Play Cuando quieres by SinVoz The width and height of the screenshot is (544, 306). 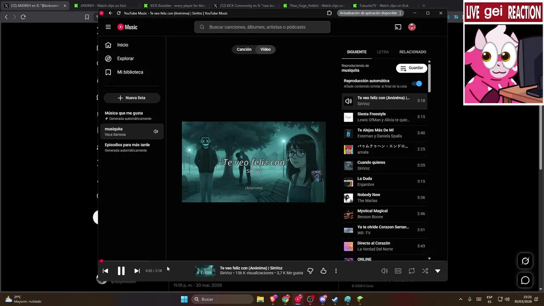coord(384,165)
